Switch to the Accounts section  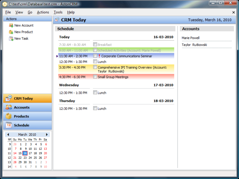(27, 107)
